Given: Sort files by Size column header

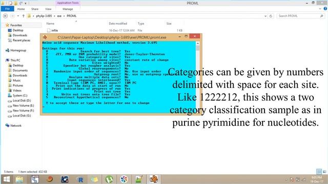Looking at the screenshot, I should pyautogui.click(x=169, y=24).
